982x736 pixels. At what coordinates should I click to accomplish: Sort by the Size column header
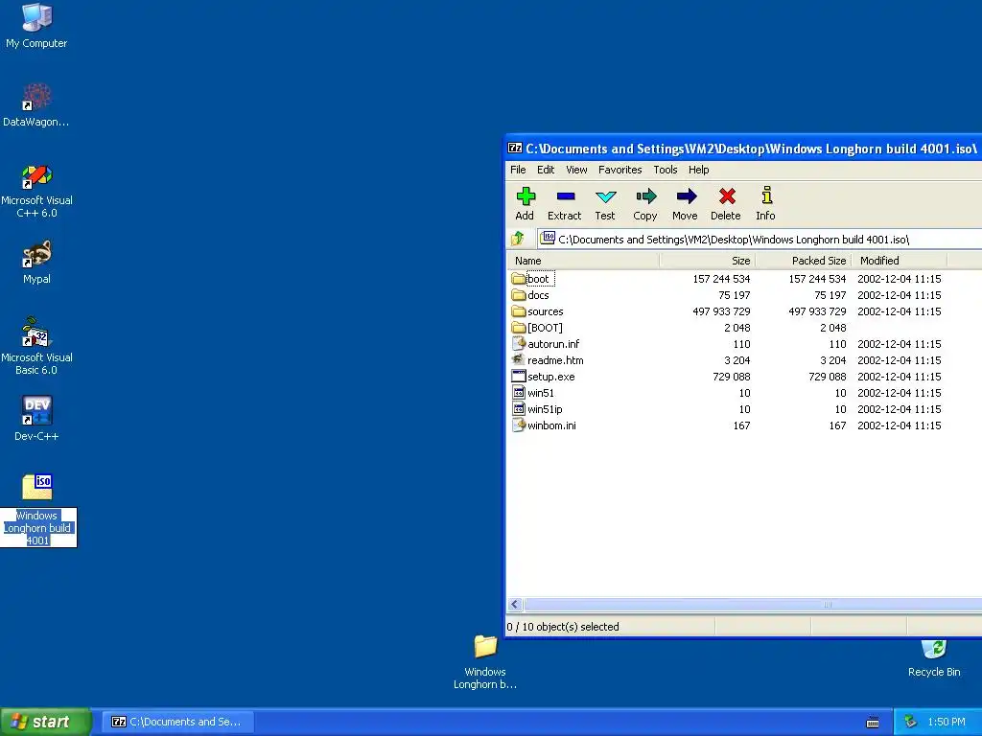(x=707, y=261)
